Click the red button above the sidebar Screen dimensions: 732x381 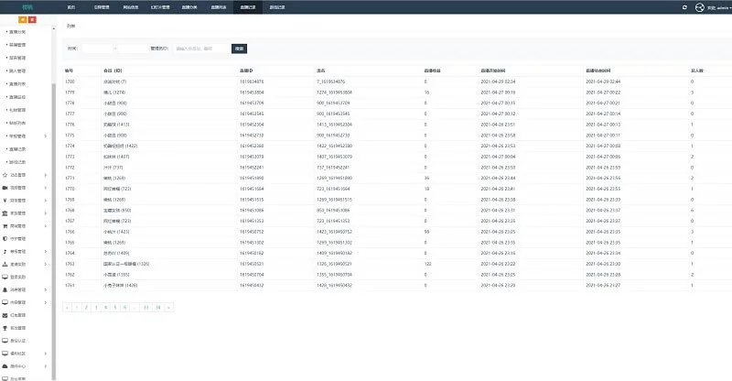[32, 18]
